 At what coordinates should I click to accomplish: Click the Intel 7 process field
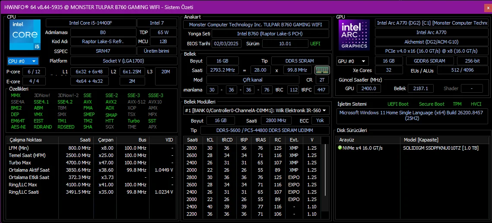tap(157, 23)
